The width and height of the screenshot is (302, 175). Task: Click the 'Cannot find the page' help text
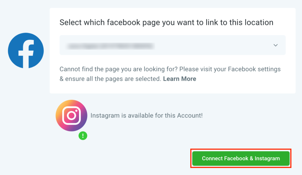point(170,74)
